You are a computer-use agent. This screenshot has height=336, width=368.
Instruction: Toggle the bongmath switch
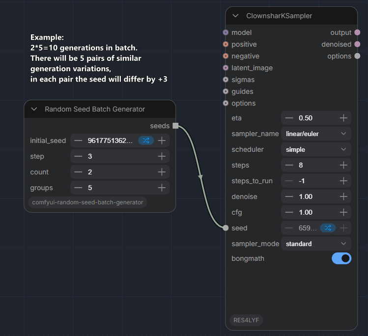[341, 258]
